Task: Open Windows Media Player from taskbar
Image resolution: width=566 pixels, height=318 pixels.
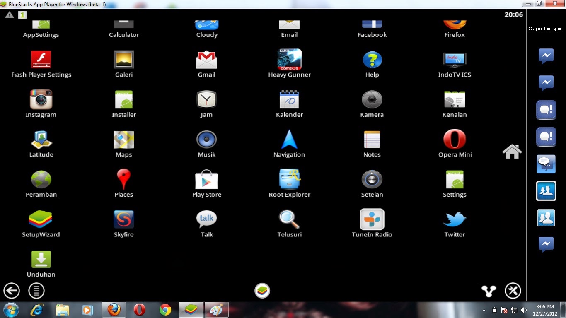Action: point(87,310)
